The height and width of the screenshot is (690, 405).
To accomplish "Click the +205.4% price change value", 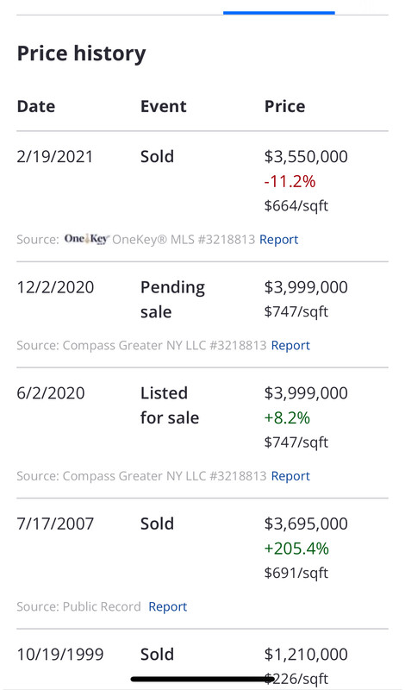I will click(296, 549).
